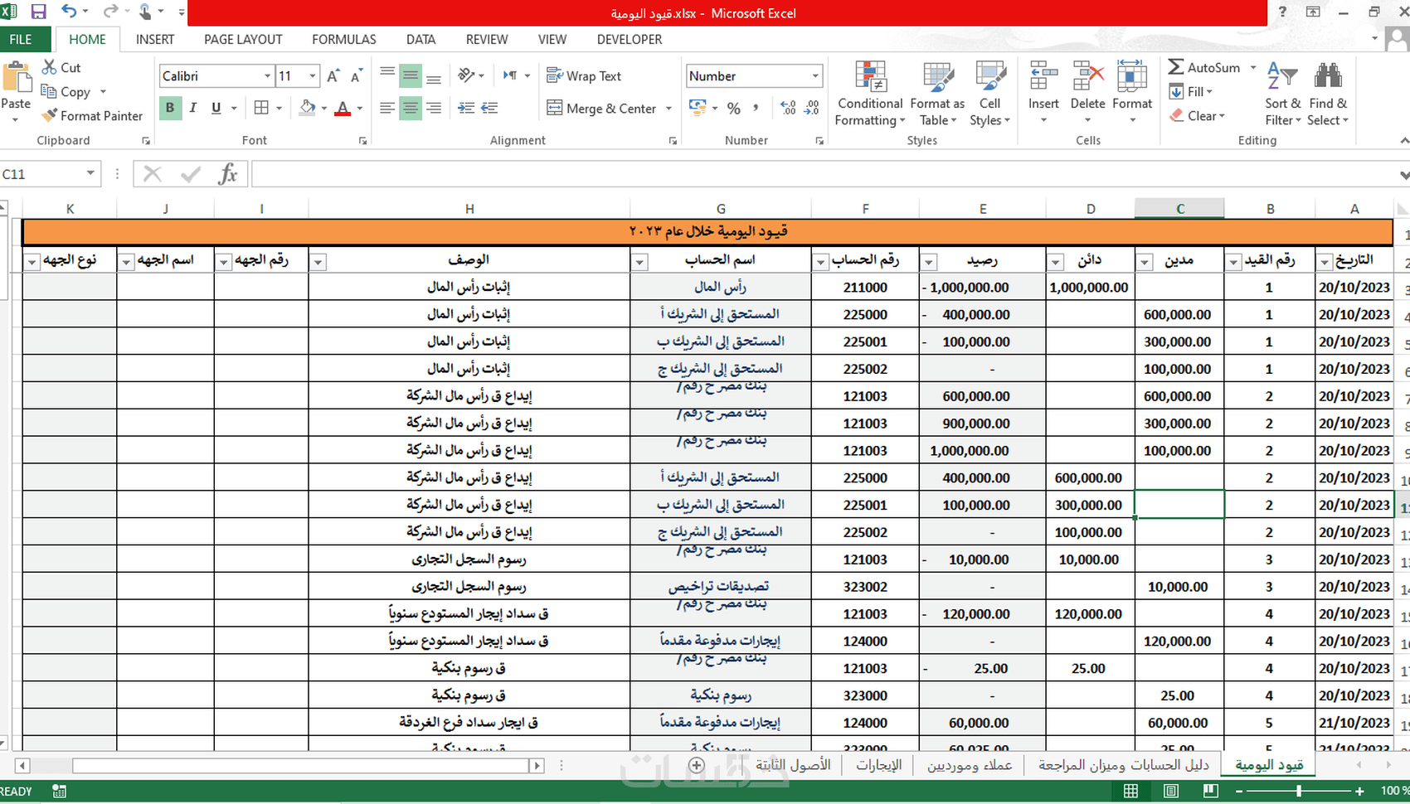The image size is (1410, 804).
Task: Toggle Bold formatting
Action: [x=170, y=108]
